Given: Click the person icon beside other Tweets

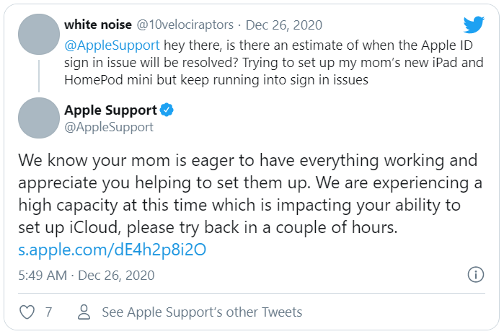Looking at the screenshot, I should [x=84, y=312].
